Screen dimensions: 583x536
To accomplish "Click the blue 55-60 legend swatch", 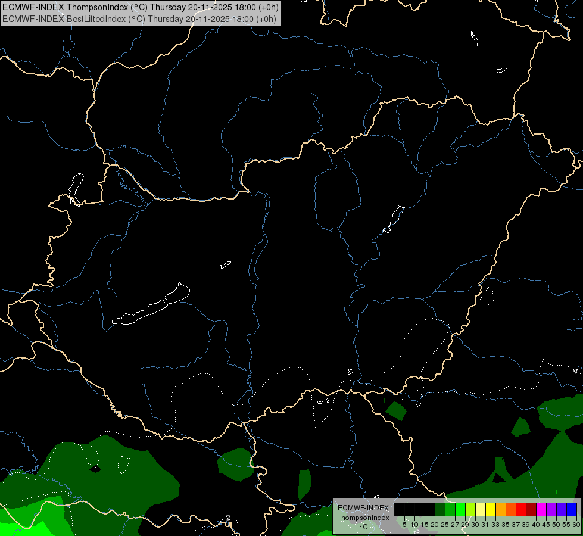I will point(572,510).
